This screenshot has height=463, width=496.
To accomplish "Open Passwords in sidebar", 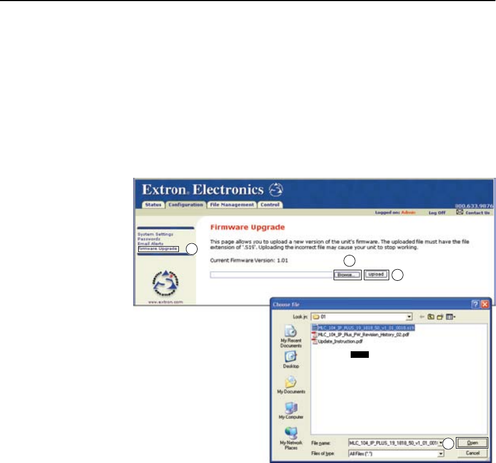I will 149,239.
